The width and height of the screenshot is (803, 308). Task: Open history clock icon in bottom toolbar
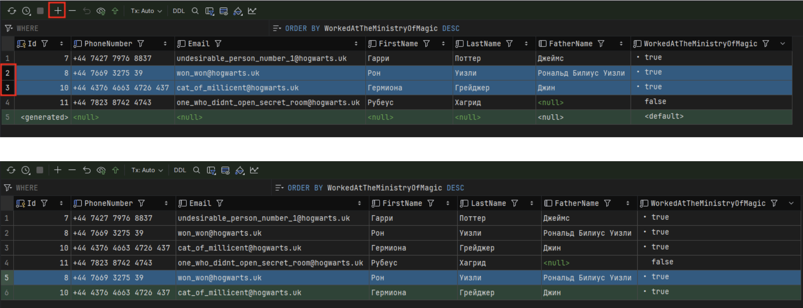[x=26, y=170]
